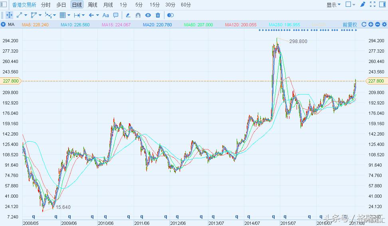
Task: Enter fullscreen chart mode
Action: pos(373,5)
